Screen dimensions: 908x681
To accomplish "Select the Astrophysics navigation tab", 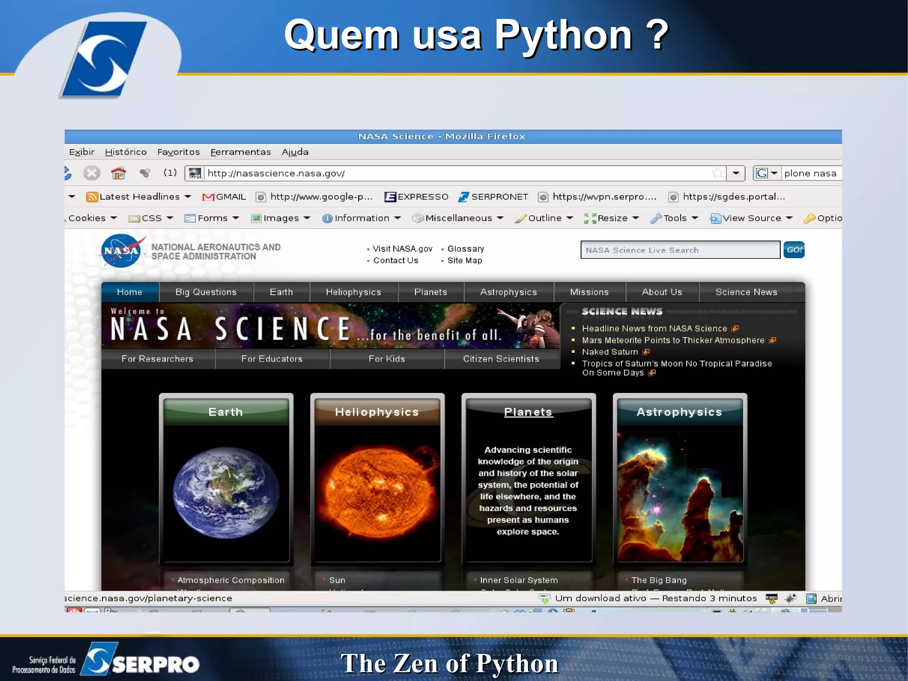I will 509,292.
